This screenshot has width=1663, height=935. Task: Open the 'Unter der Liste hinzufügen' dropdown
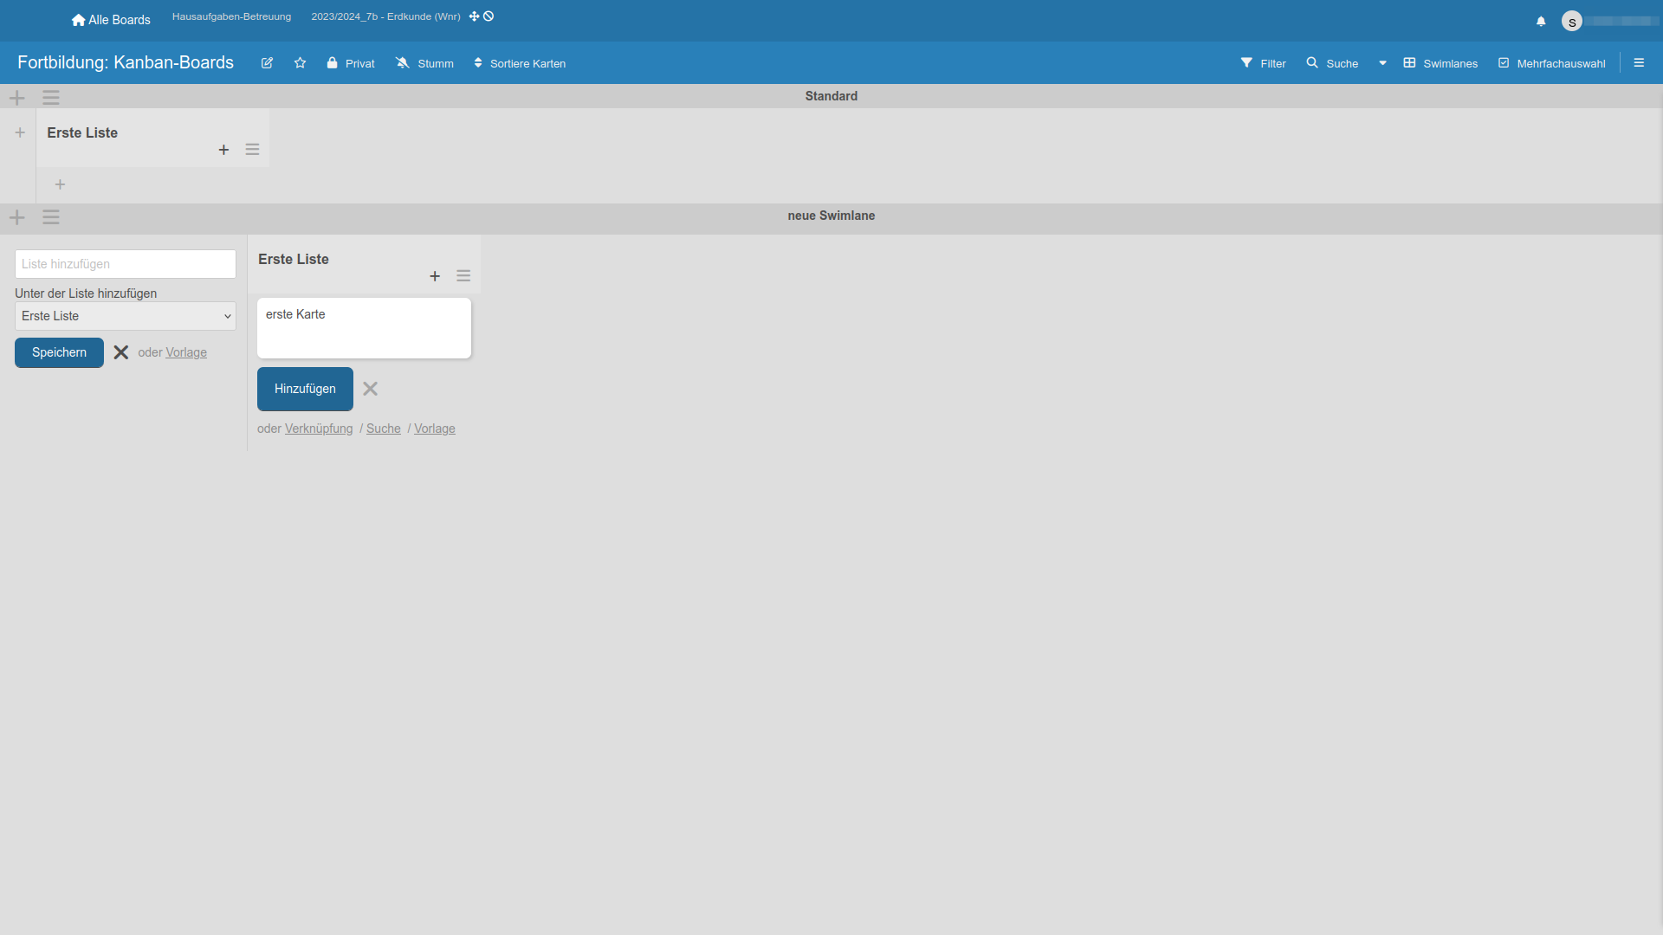(x=126, y=316)
